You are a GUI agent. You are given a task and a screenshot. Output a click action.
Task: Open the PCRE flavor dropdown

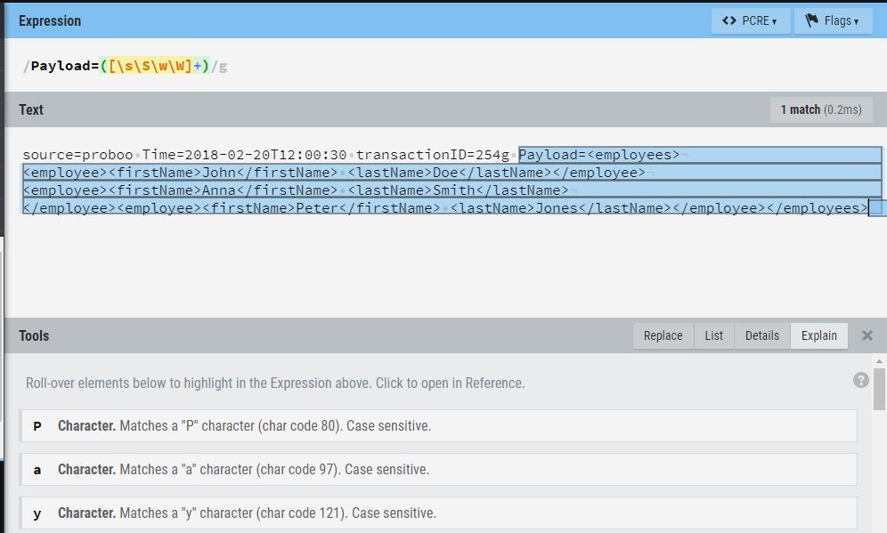(750, 20)
